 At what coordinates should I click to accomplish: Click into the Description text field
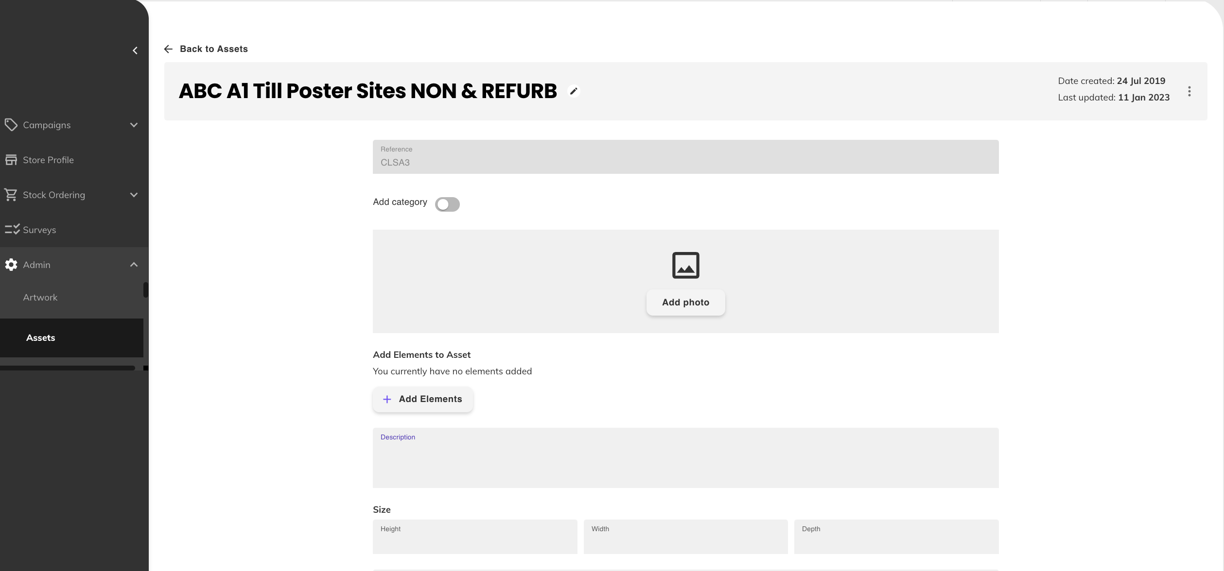click(x=685, y=461)
